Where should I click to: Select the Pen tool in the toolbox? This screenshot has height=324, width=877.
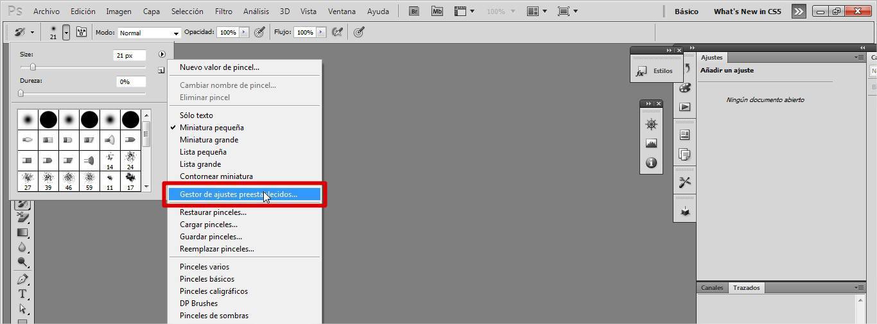(x=22, y=280)
